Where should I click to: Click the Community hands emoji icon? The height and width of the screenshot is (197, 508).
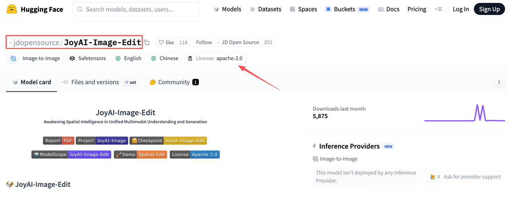pos(152,82)
